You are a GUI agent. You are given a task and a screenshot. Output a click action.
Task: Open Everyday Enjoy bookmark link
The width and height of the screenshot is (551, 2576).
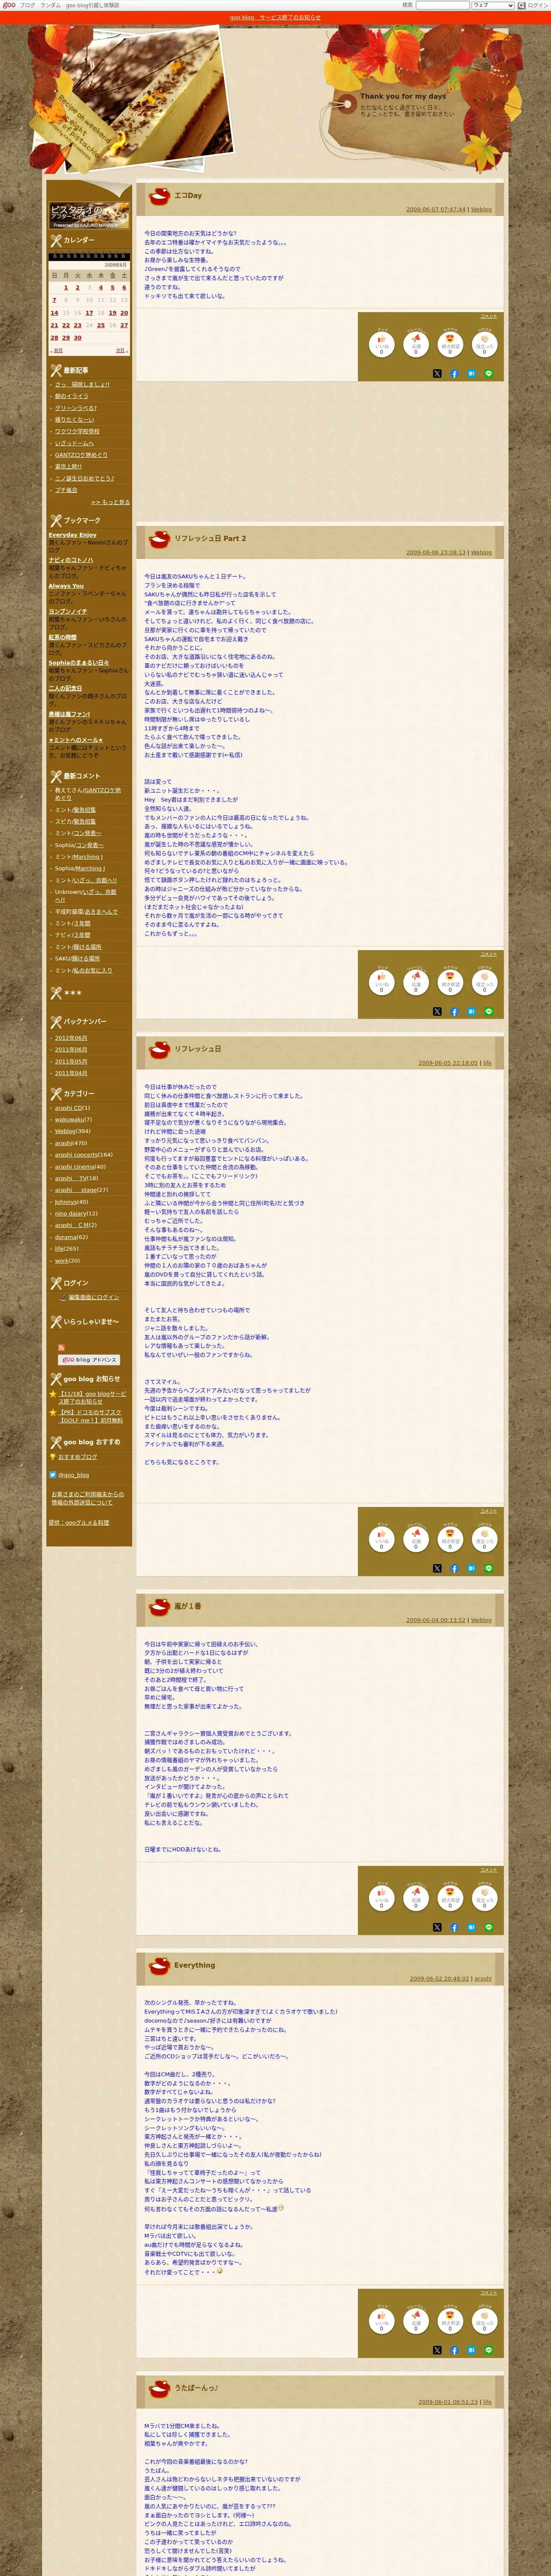point(73,535)
